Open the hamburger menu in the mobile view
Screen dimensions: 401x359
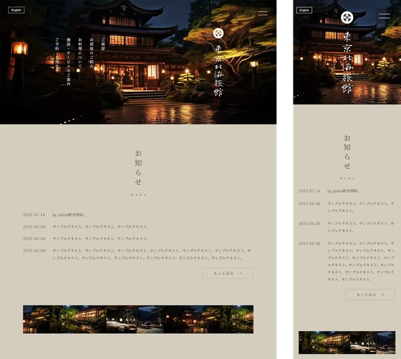[x=384, y=15]
